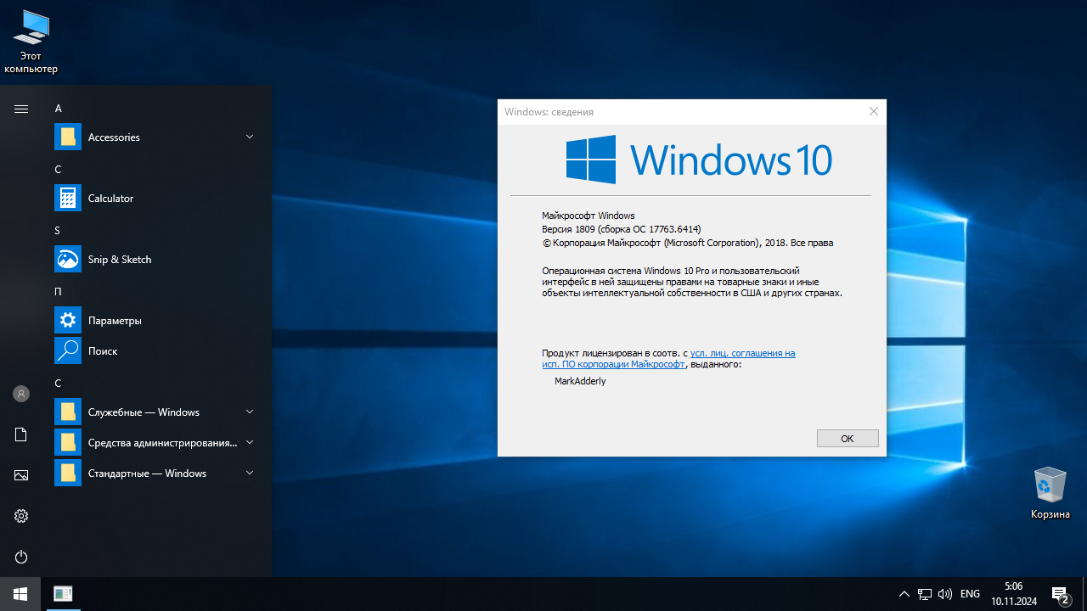The image size is (1087, 611).
Task: Open Documents from Start sidebar
Action: click(x=21, y=434)
